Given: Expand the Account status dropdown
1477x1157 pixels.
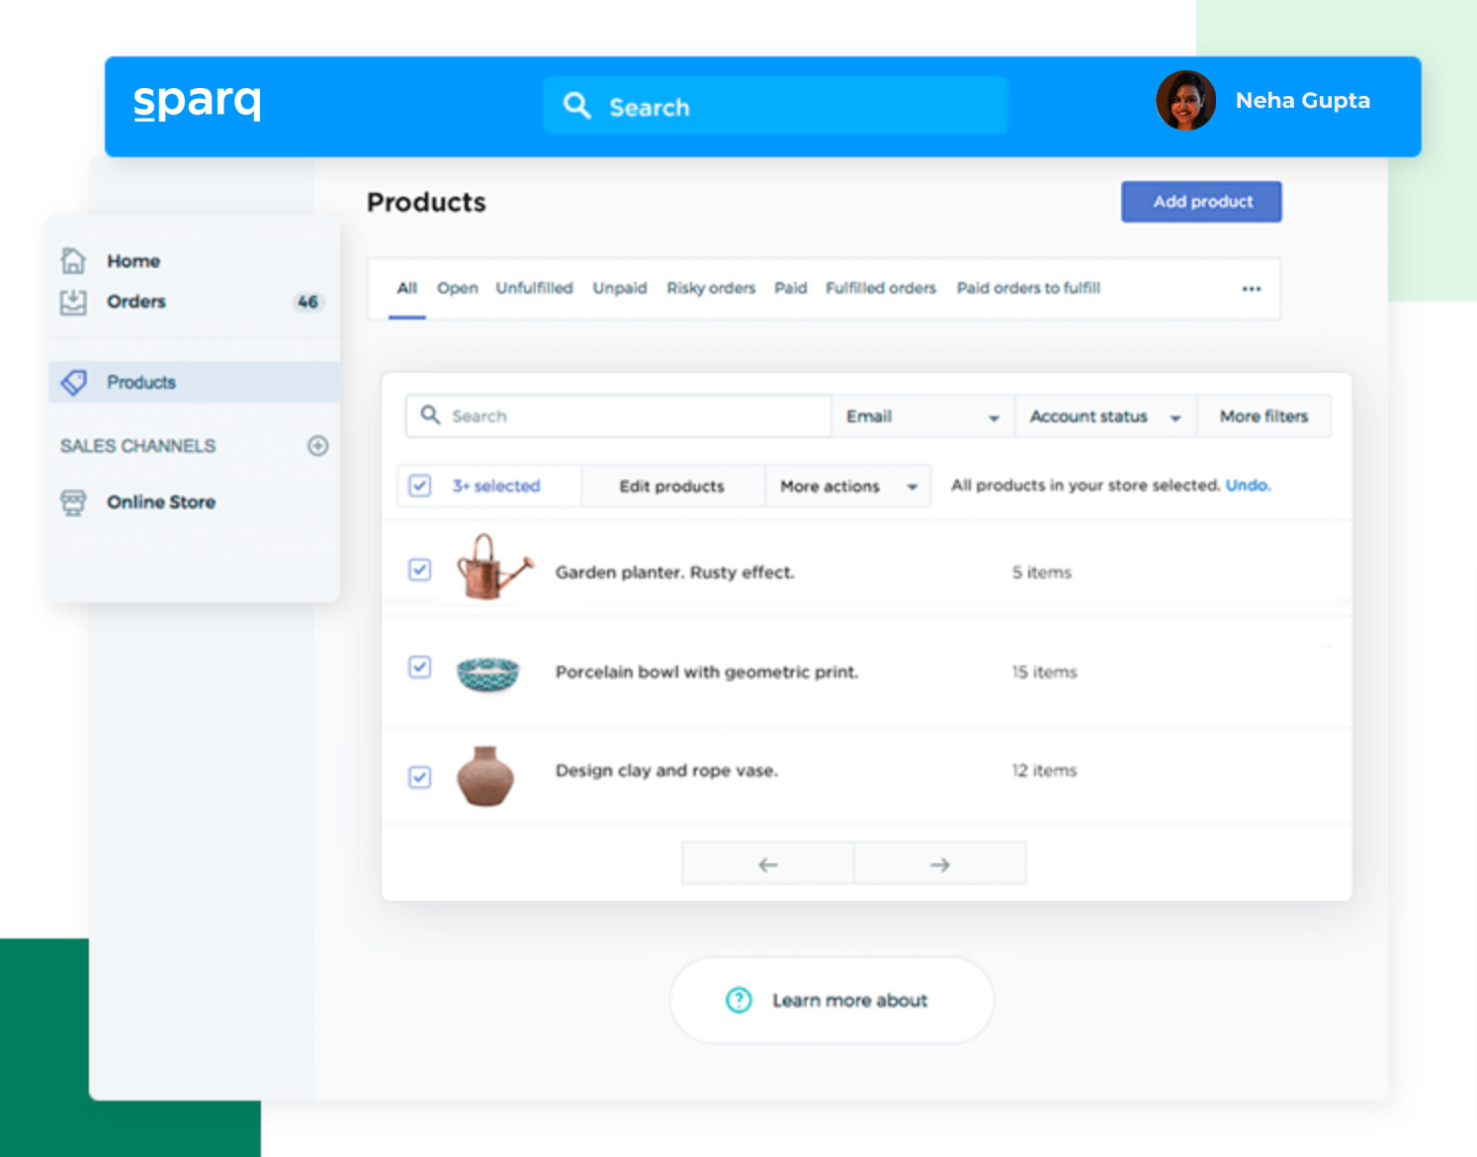Looking at the screenshot, I should (x=1104, y=416).
